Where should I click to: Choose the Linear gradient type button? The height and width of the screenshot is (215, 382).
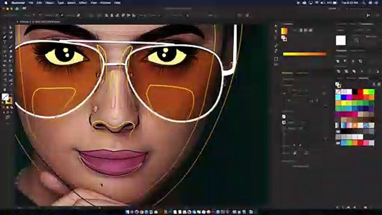point(301,30)
